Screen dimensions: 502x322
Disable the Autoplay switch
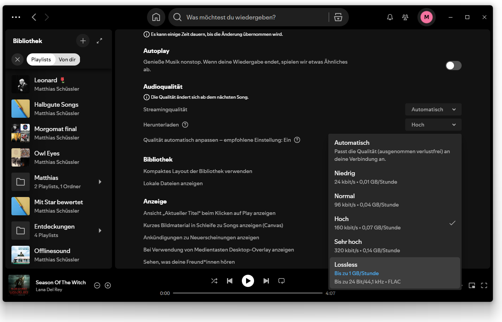tap(453, 66)
